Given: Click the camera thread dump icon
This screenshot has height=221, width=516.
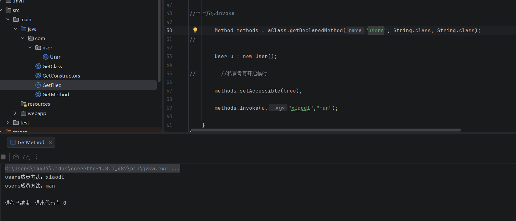Looking at the screenshot, I should (16, 157).
